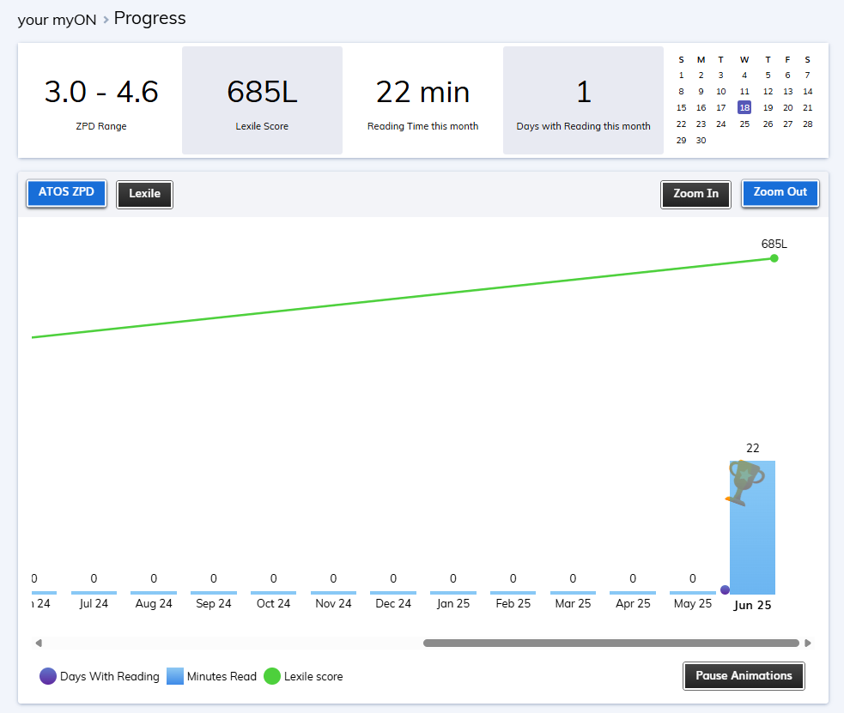This screenshot has width=844, height=713.
Task: Click the Zoom Out button
Action: (780, 192)
